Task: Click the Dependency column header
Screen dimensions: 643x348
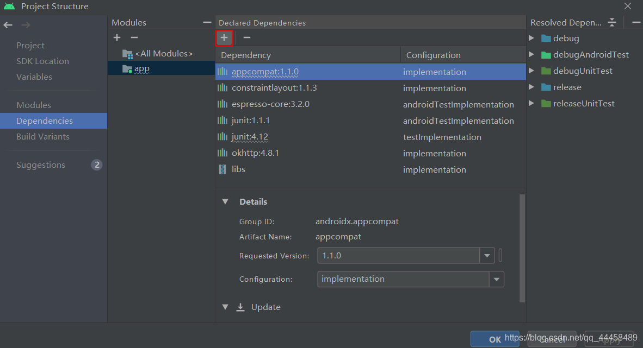Action: tap(308, 55)
